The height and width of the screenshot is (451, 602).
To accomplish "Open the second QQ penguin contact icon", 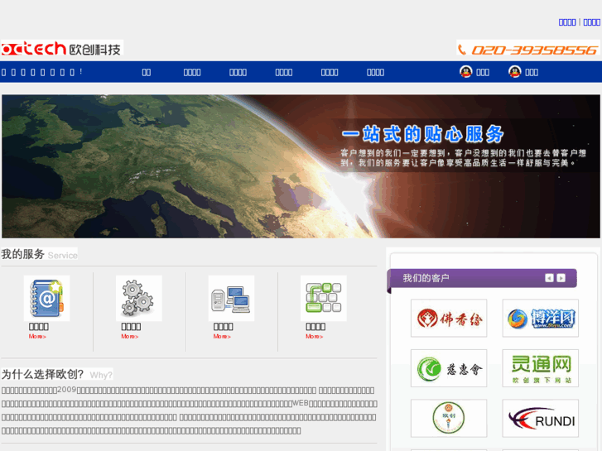I will 514,72.
